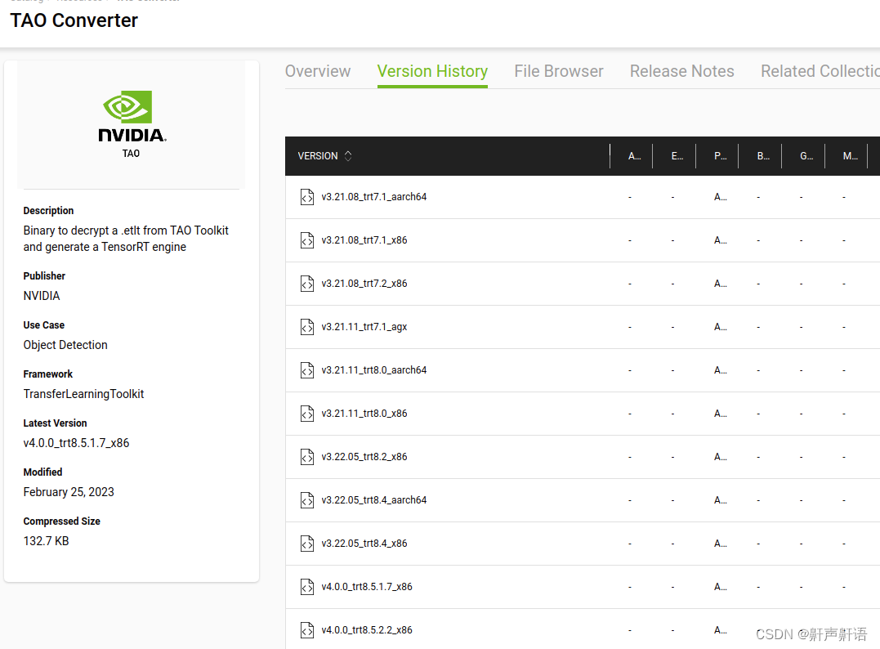The width and height of the screenshot is (880, 649).
Task: Click the TAO Converter page title
Action: 74,20
